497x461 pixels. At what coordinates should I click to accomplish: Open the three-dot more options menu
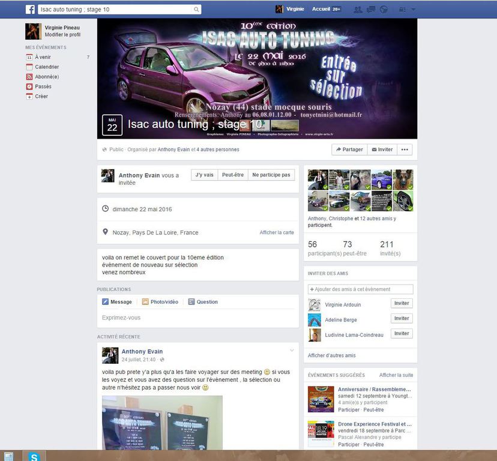click(x=405, y=149)
